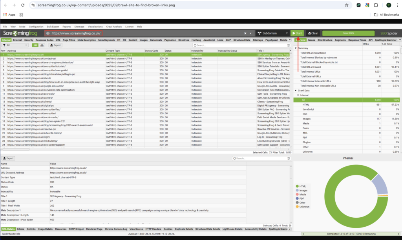Switch to tree view with the sitemap icon
Screen dimensions: 402x240
42,45
